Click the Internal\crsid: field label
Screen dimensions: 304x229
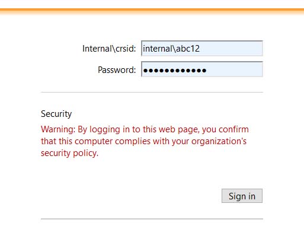click(109, 49)
